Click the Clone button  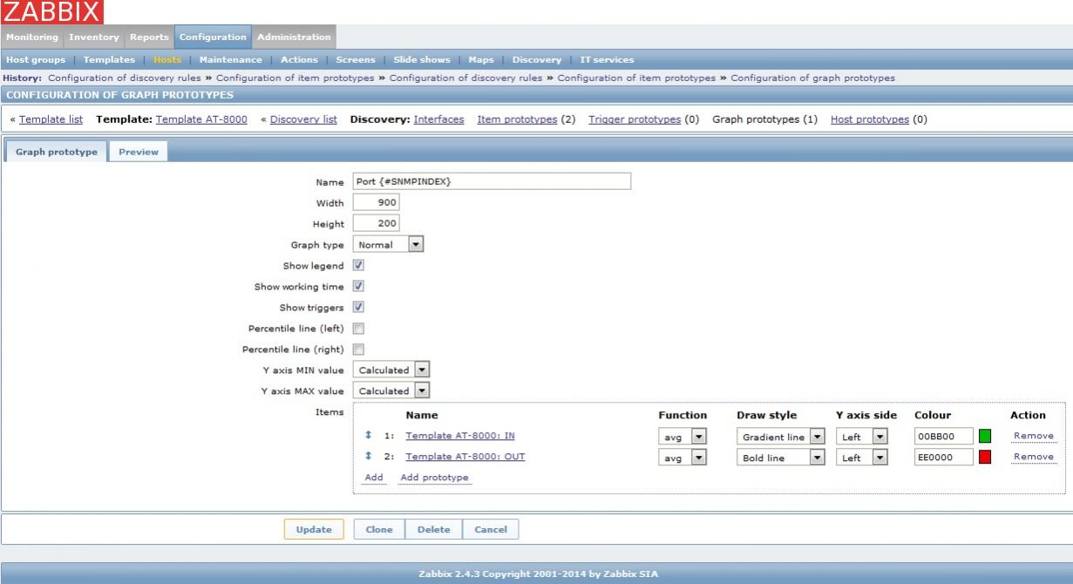378,529
